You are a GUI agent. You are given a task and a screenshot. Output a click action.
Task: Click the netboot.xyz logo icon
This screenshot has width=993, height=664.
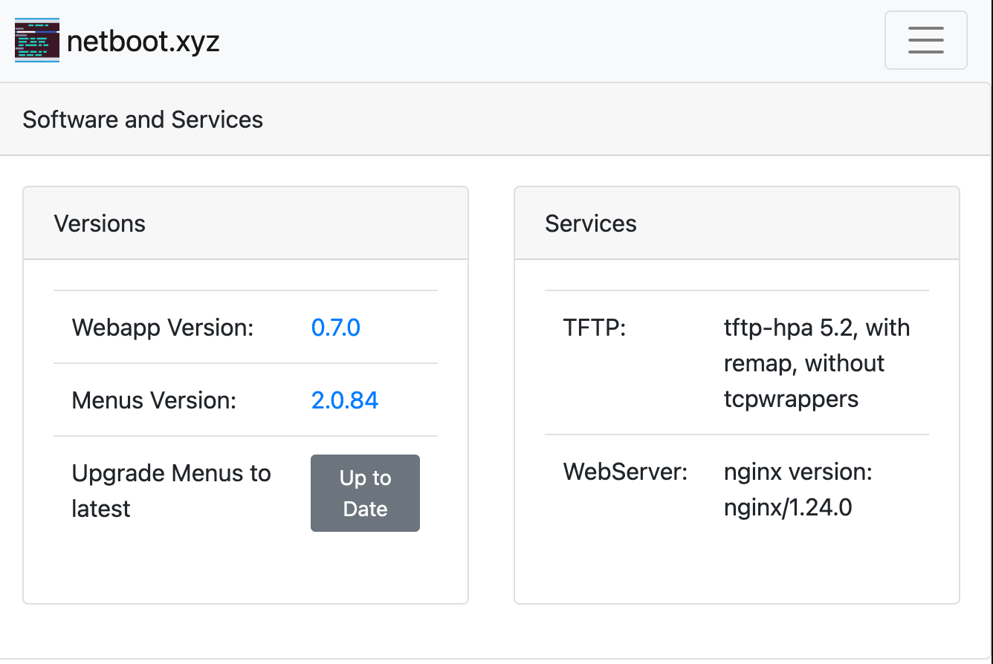pyautogui.click(x=37, y=41)
